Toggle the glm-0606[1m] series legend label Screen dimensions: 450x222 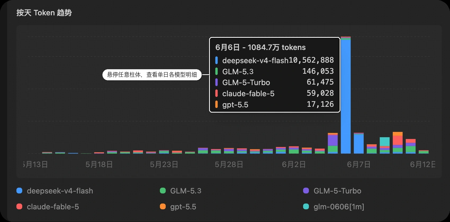pos(339,207)
